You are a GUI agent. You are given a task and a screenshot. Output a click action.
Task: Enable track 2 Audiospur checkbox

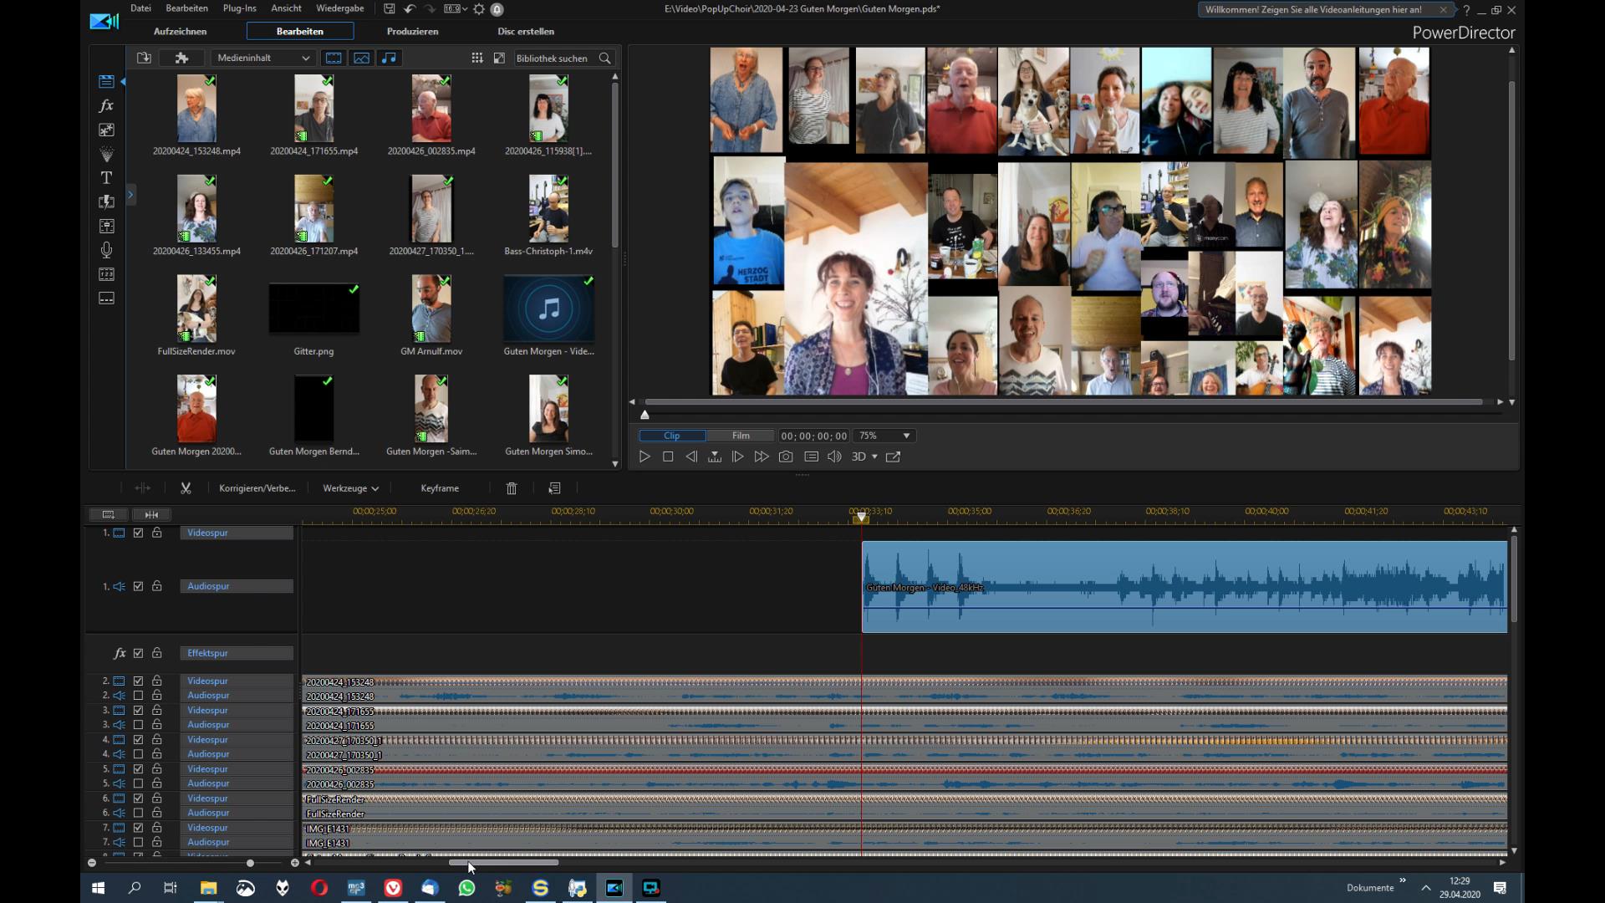coord(139,696)
